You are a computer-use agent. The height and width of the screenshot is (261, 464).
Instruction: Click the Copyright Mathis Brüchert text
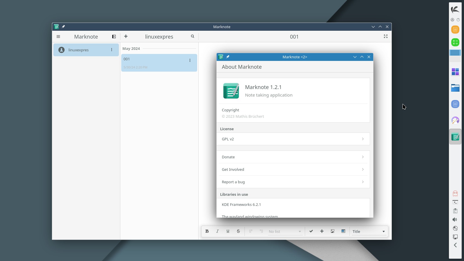coord(243,116)
